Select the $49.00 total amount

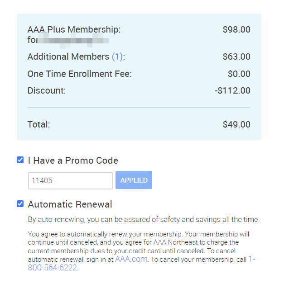click(x=236, y=124)
